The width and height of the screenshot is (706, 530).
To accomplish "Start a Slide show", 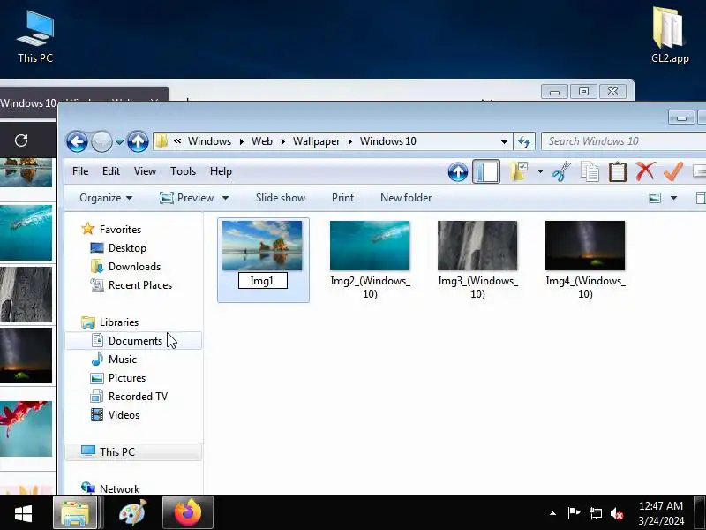I will click(281, 198).
